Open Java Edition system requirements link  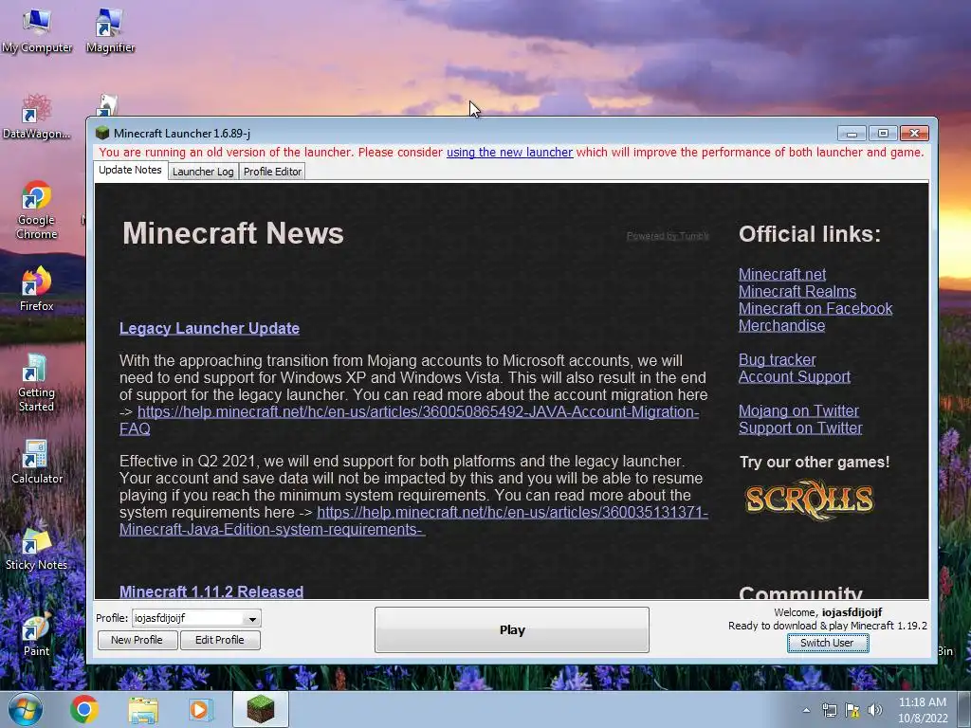[513, 513]
